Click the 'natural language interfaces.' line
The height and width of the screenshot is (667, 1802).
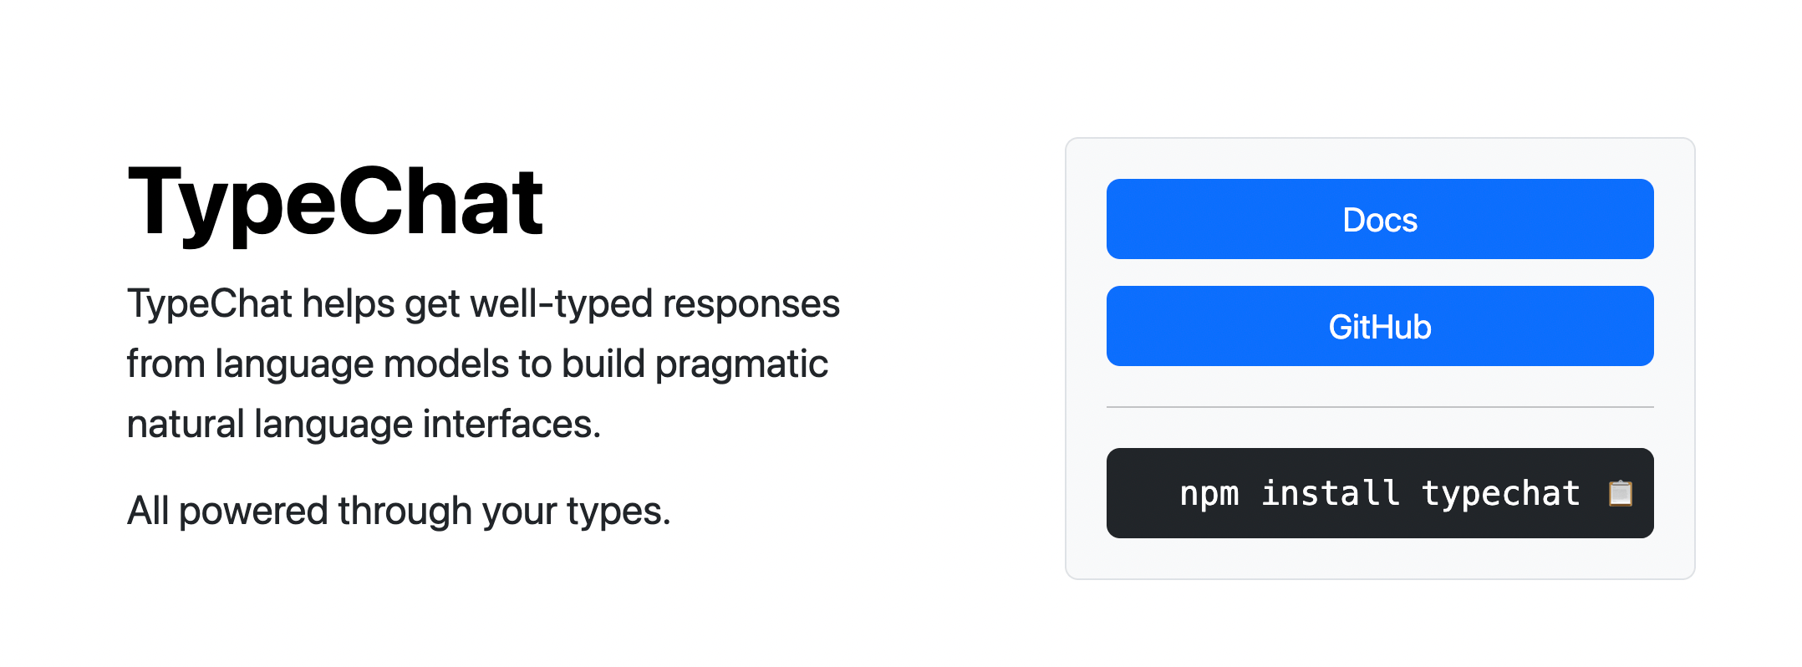point(364,424)
